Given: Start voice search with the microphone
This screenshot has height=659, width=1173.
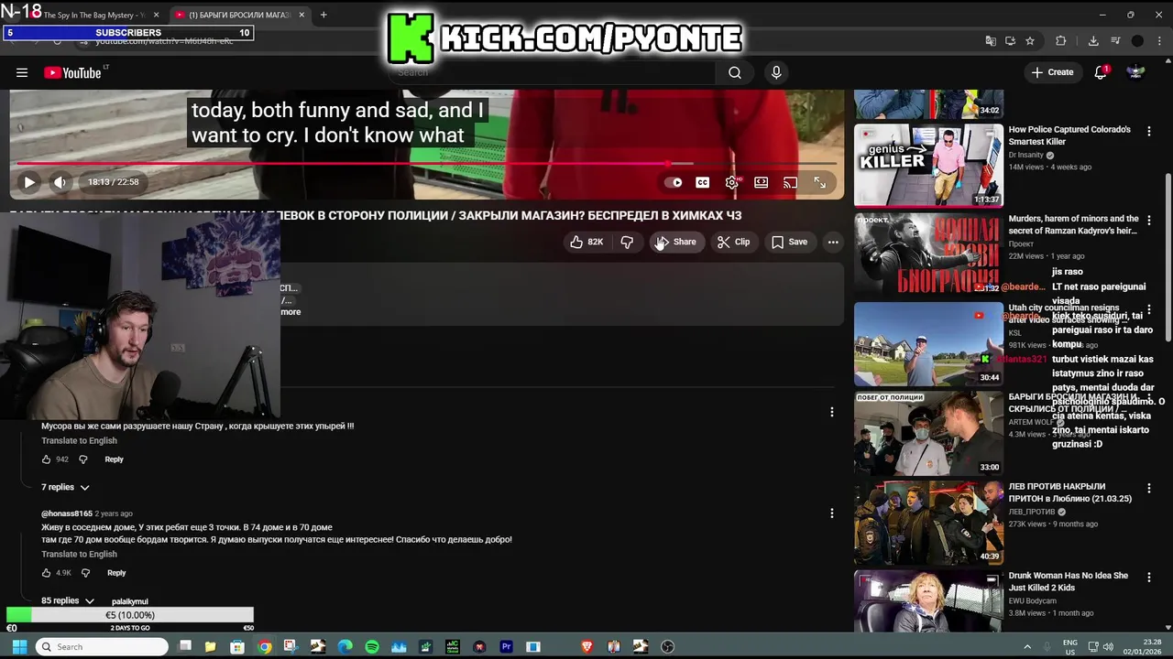Looking at the screenshot, I should [x=776, y=72].
